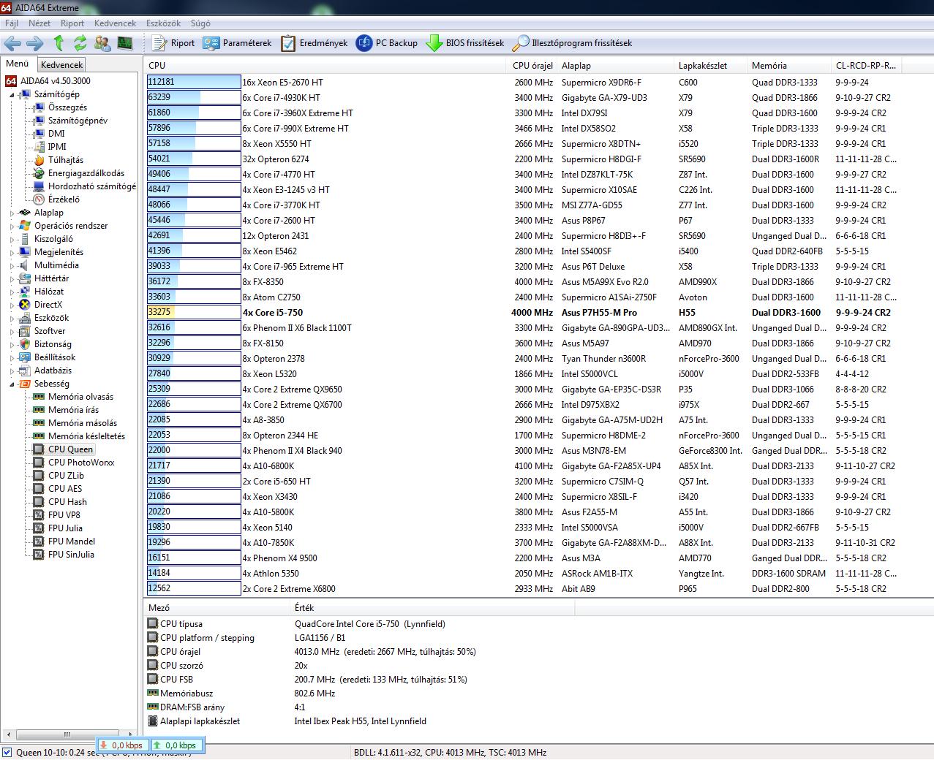Image resolution: width=934 pixels, height=760 pixels.
Task: Collapse the Sebesség tree node
Action: [12, 384]
